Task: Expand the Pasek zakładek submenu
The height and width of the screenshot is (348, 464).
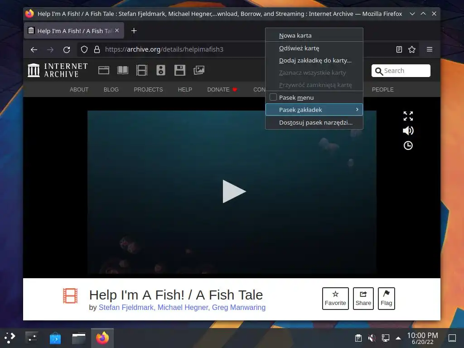Action: pos(314,110)
